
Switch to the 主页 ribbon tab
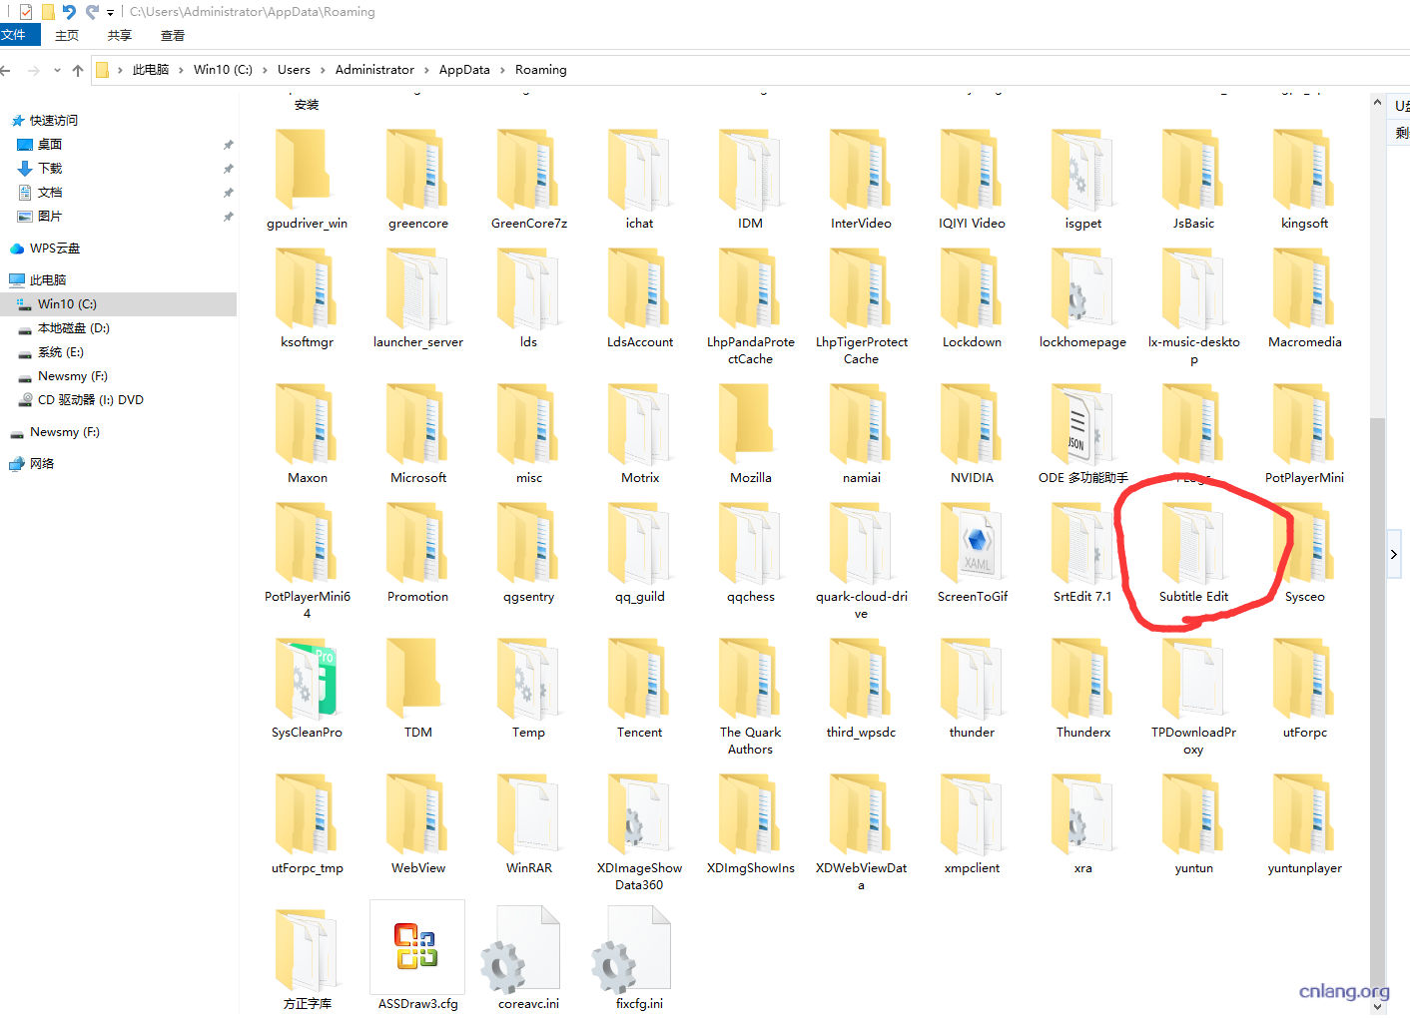pyautogui.click(x=67, y=35)
